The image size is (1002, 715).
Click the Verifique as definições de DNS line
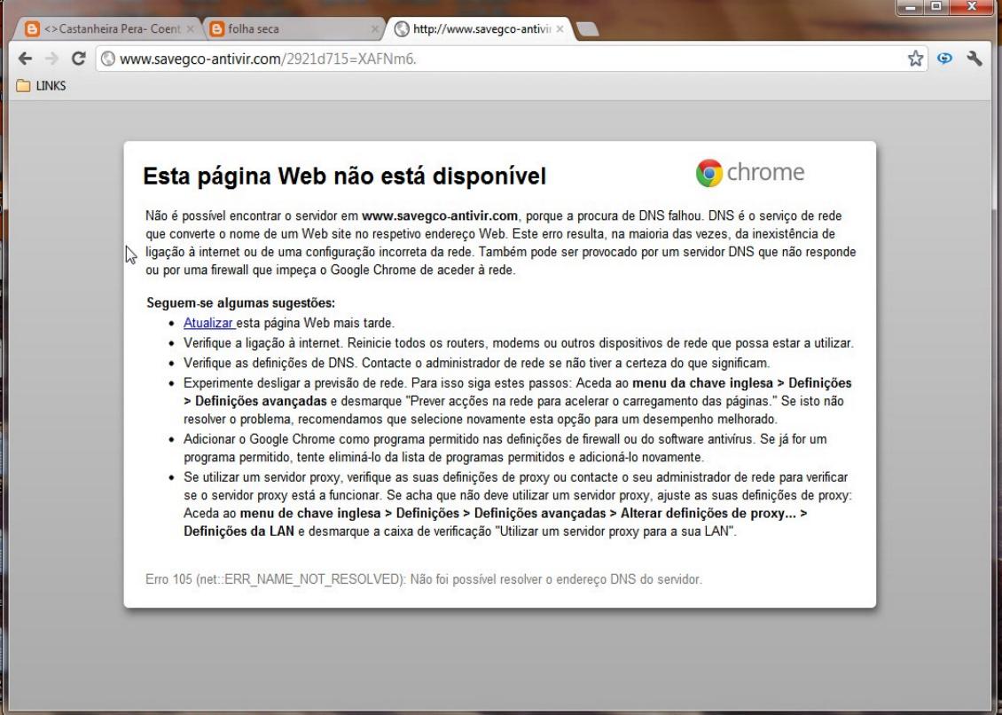[477, 363]
